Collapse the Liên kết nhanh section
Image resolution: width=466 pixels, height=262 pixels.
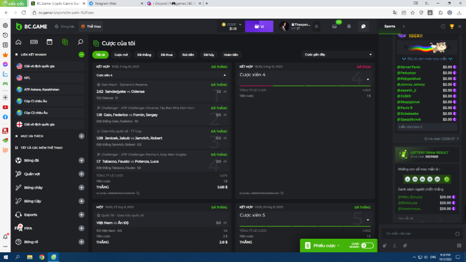[x=82, y=54]
